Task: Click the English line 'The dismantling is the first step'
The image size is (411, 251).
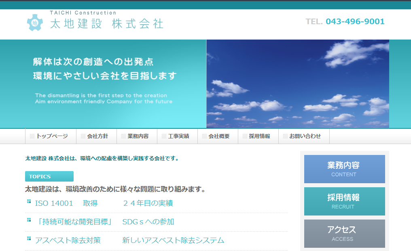Action: pos(101,95)
